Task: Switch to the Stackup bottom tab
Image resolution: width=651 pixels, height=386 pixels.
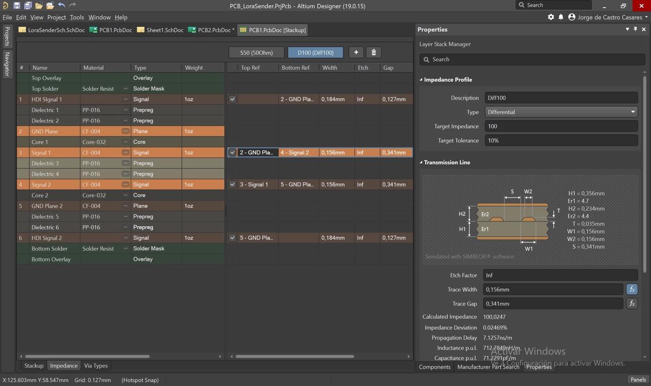Action: [x=34, y=366]
